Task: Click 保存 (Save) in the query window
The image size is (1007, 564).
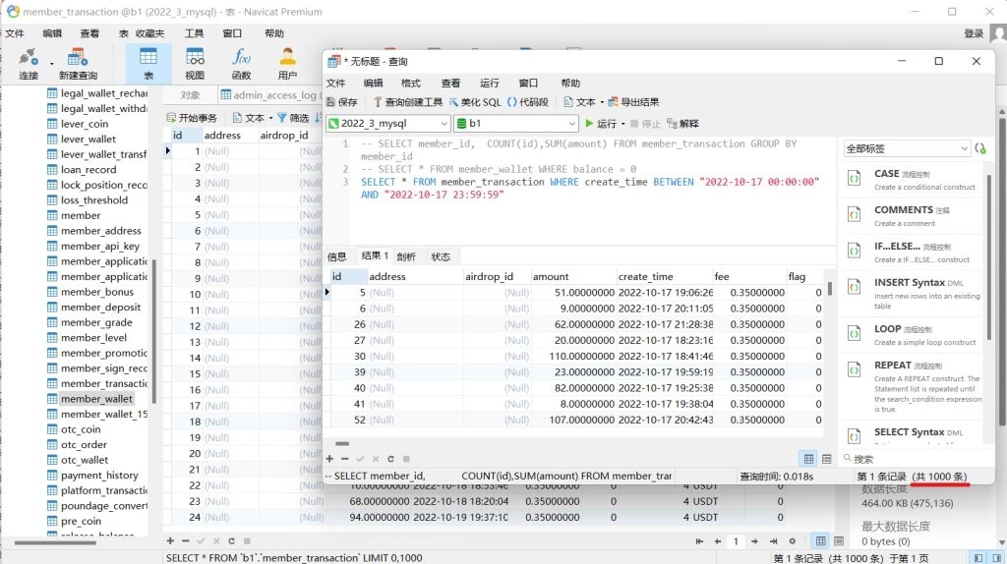Action: pos(341,102)
